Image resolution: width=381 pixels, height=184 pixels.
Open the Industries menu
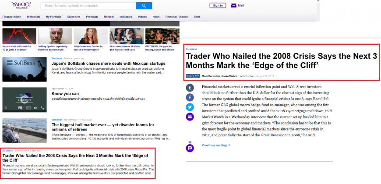click(x=126, y=17)
